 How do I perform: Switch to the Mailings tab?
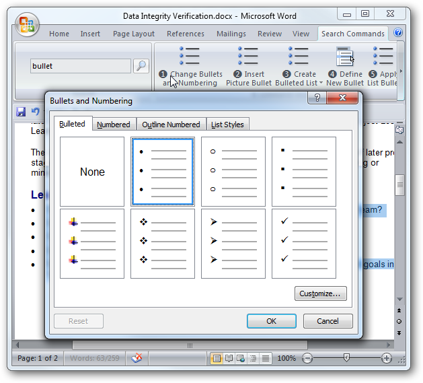pos(231,34)
